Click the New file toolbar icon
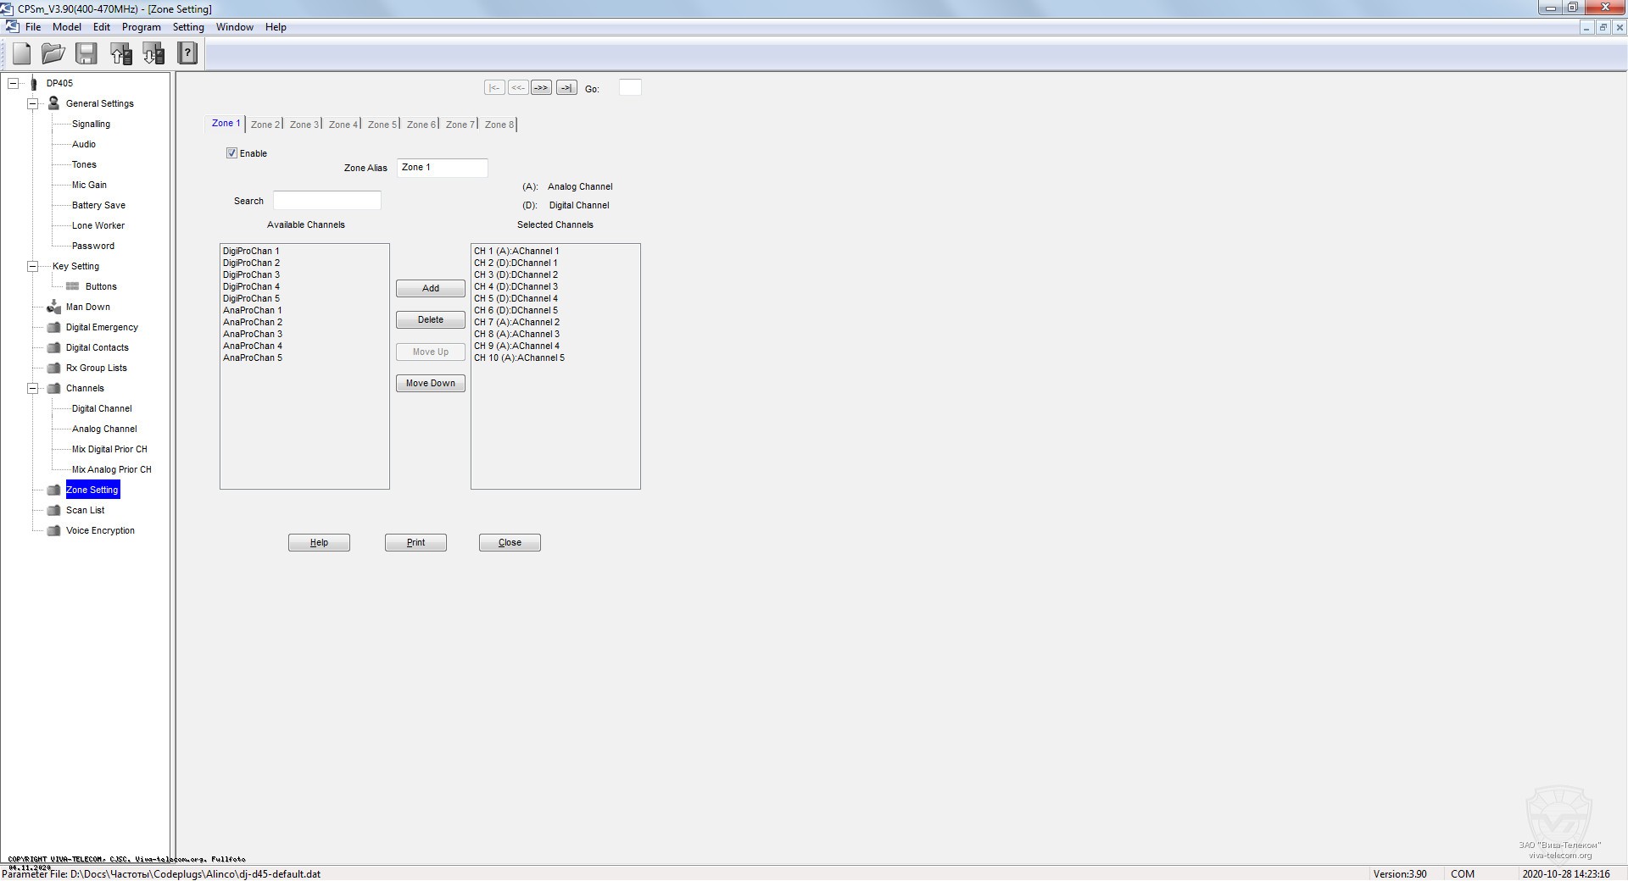This screenshot has width=1628, height=881. (x=22, y=54)
